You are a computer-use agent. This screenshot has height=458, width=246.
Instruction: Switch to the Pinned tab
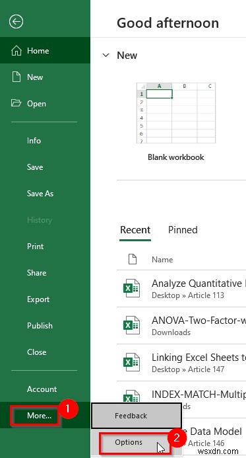point(183,230)
